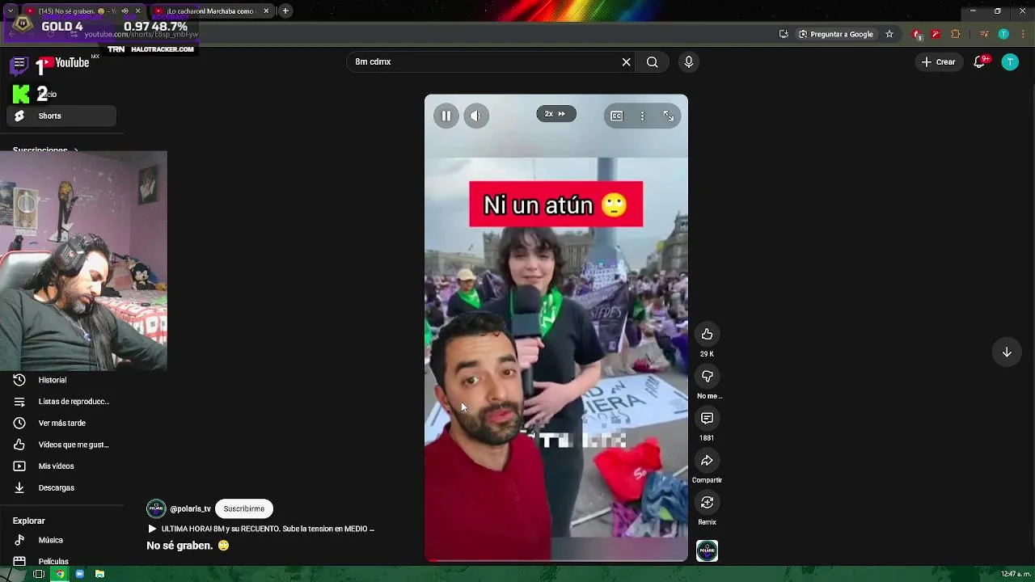Image resolution: width=1035 pixels, height=582 pixels.
Task: Open Música under Explorar
Action: tap(61, 540)
